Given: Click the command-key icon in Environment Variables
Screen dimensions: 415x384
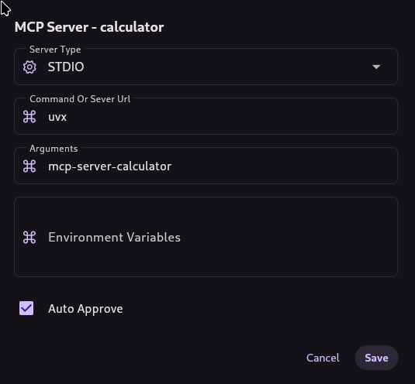Looking at the screenshot, I should (29, 237).
